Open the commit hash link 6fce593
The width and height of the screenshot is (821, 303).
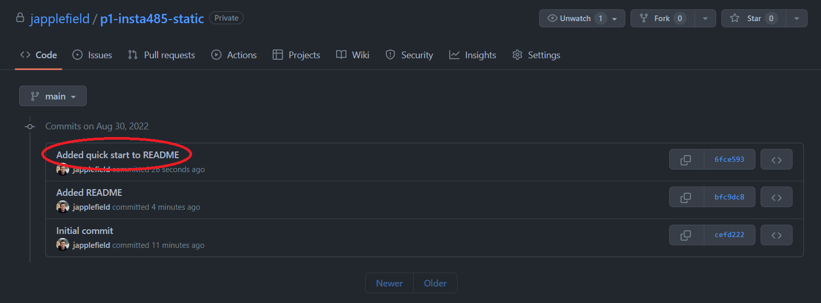pyautogui.click(x=729, y=160)
